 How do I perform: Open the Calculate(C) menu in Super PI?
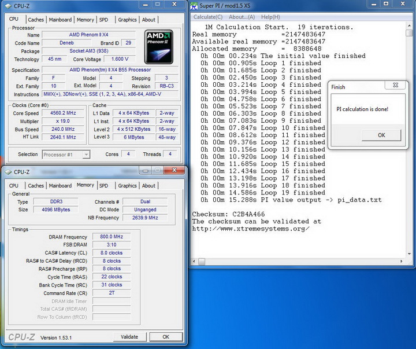208,17
